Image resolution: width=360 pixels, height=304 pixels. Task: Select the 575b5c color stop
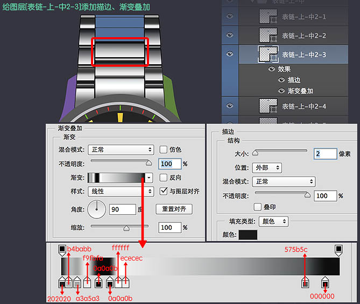point(305,282)
